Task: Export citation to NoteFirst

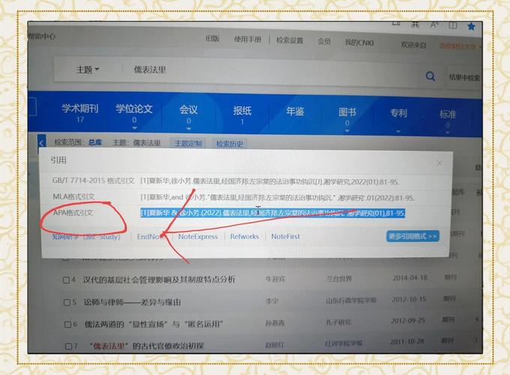Action: [x=286, y=236]
